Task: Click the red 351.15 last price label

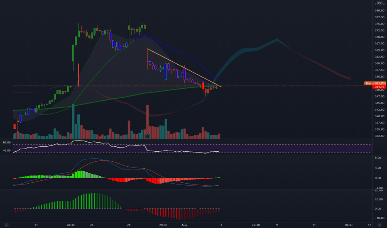Action: click(380, 87)
